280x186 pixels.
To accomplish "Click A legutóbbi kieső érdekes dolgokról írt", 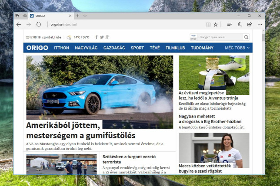I will pyautogui.click(x=212, y=127).
